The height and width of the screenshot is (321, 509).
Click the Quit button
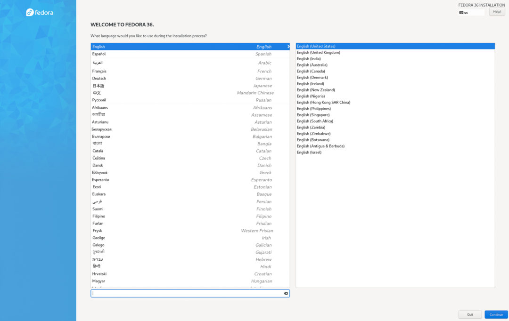470,314
